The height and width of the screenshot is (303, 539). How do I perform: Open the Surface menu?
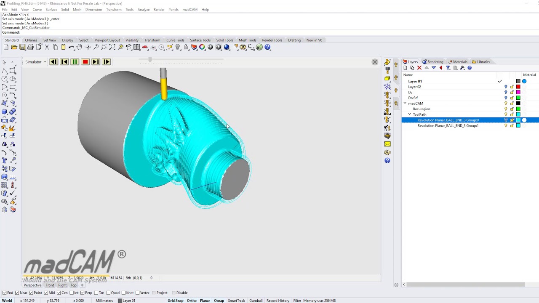[x=51, y=10]
